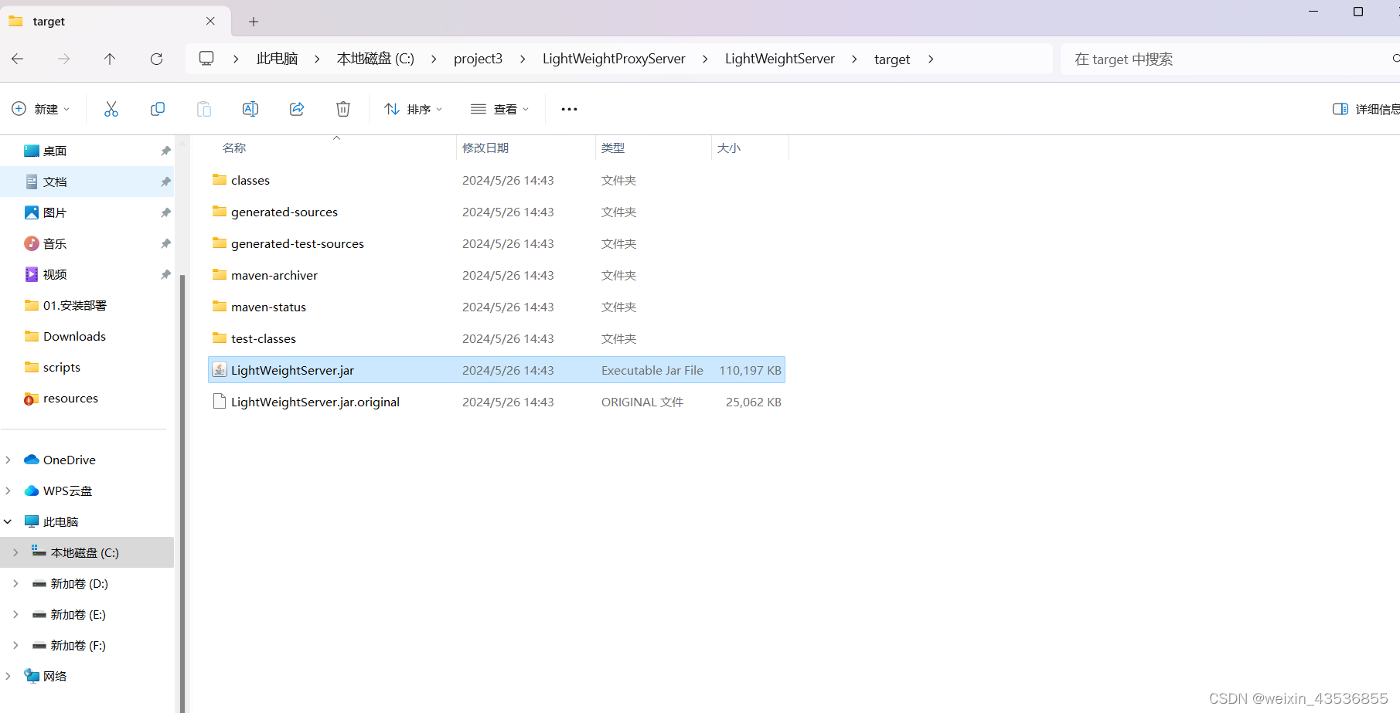Screen dimensions: 1400x713
Task: Unpin 视频 using its pin icon
Action: (x=165, y=274)
